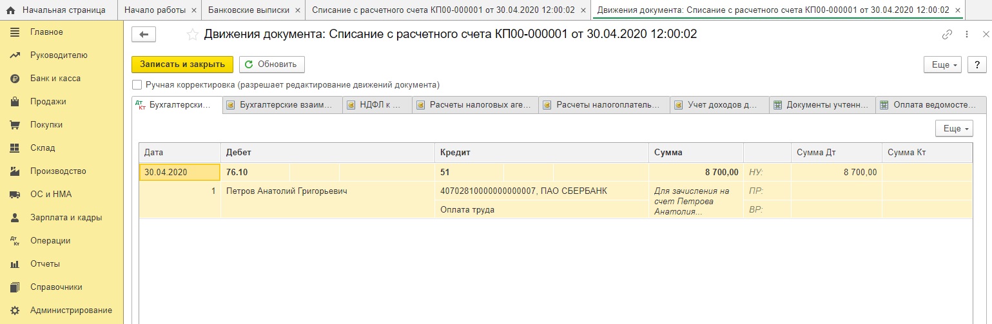Open Оплата ведомостей register tab

(930, 105)
